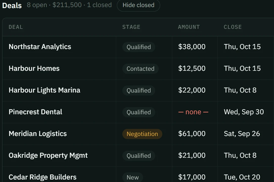This screenshot has height=182, width=274.
Task: Edit the missing amount for Pinecrest Dental
Action: point(193,112)
